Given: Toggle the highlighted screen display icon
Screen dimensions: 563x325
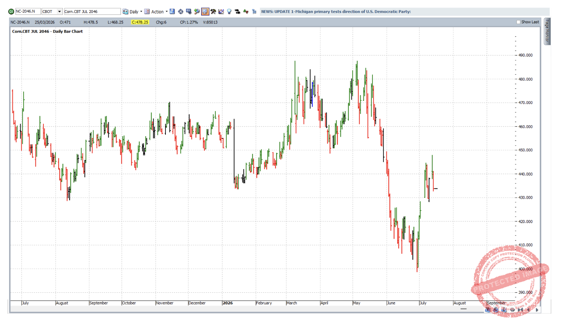Looking at the screenshot, I should 205,11.
